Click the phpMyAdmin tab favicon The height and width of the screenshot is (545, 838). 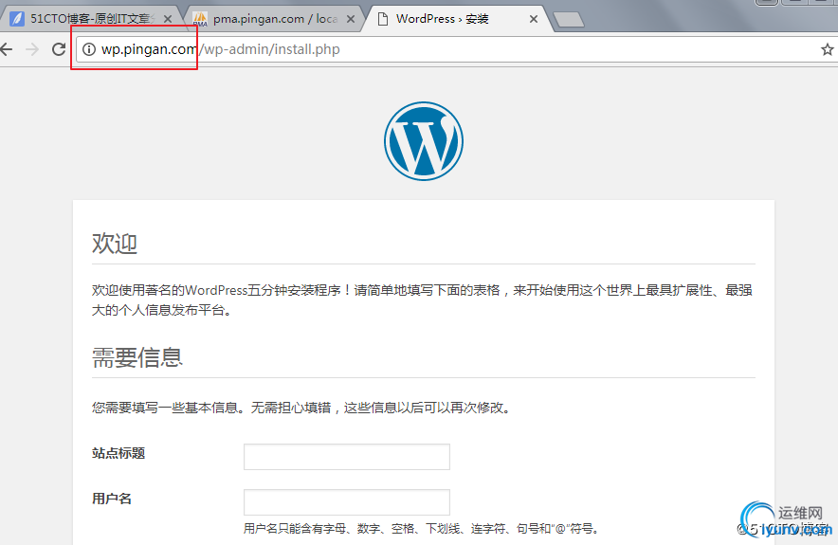coord(200,19)
